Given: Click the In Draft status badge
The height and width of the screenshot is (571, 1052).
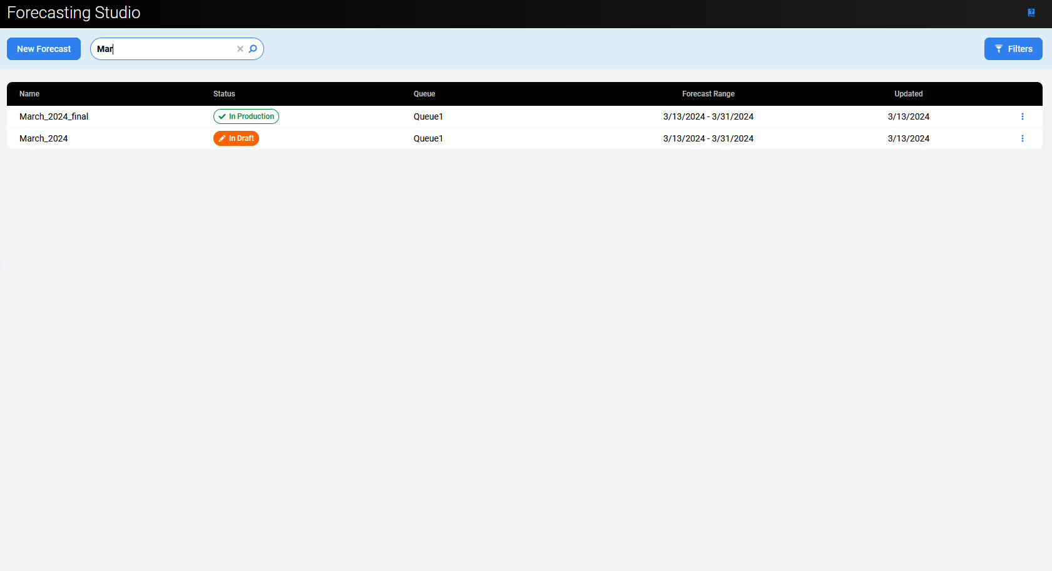Looking at the screenshot, I should 236,138.
